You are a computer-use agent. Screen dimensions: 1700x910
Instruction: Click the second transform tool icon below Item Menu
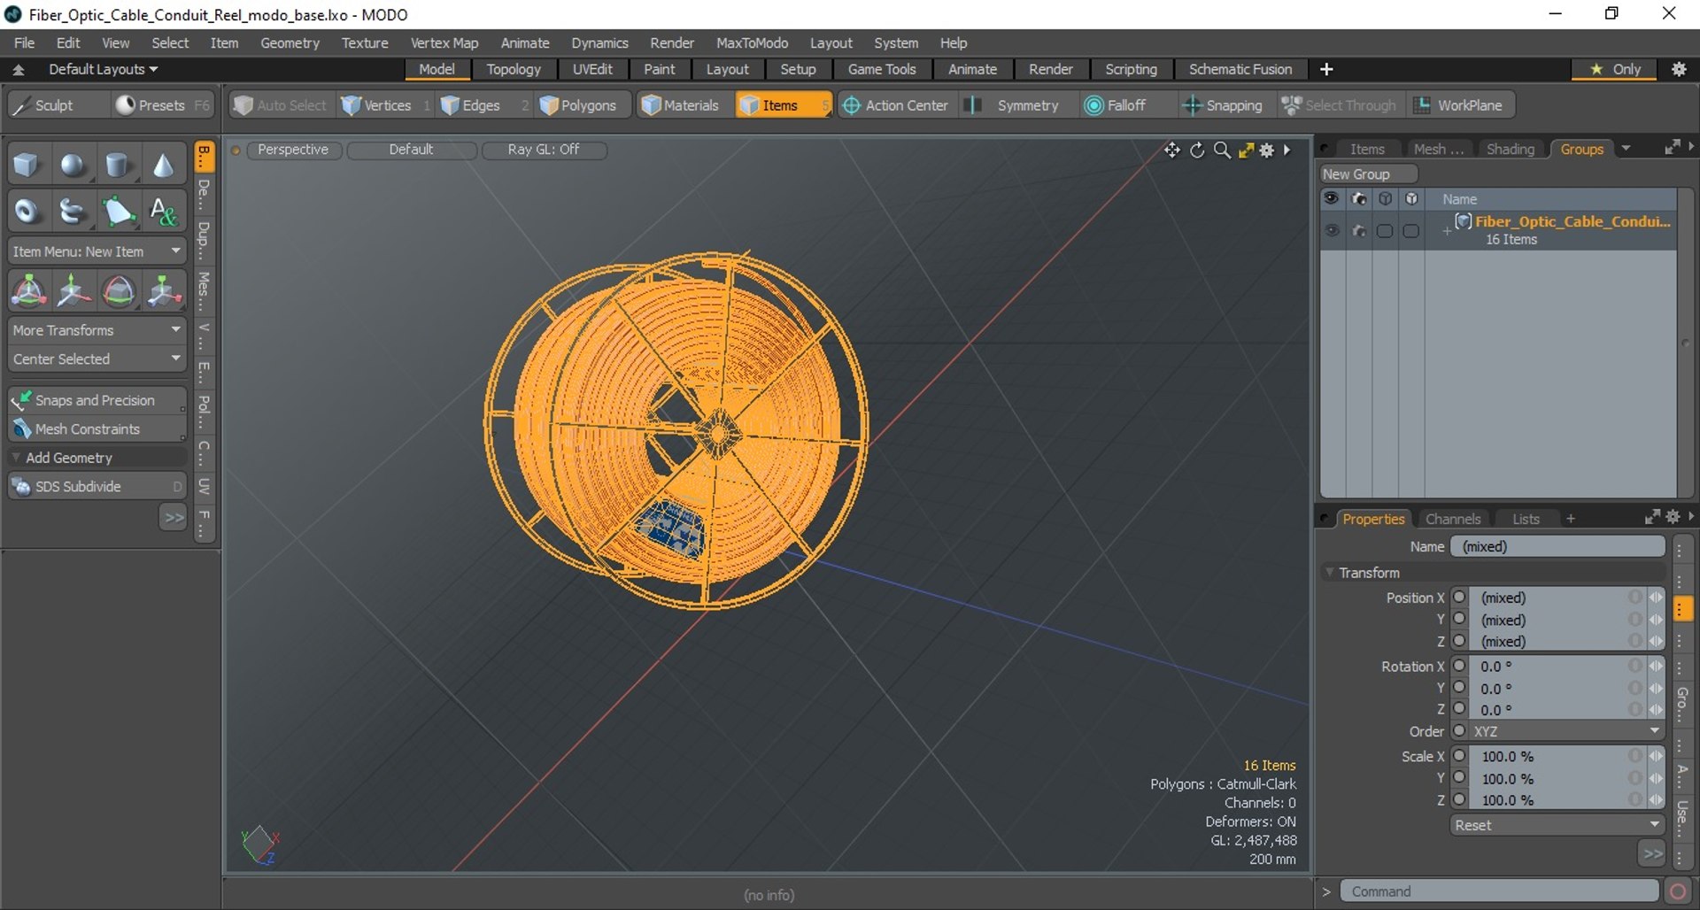click(x=73, y=290)
